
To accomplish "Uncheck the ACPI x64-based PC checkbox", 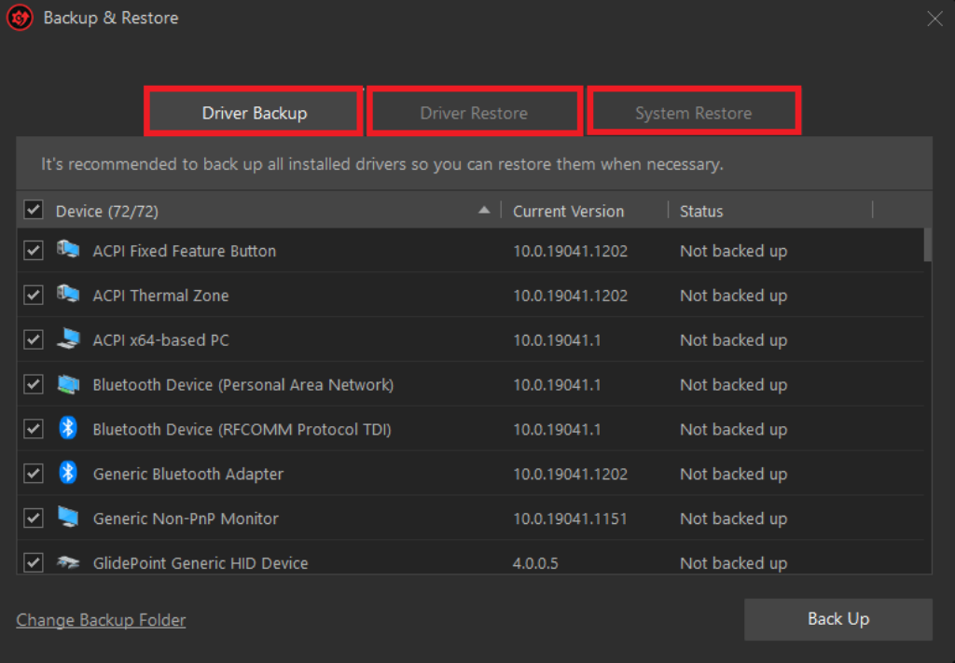I will pyautogui.click(x=34, y=339).
